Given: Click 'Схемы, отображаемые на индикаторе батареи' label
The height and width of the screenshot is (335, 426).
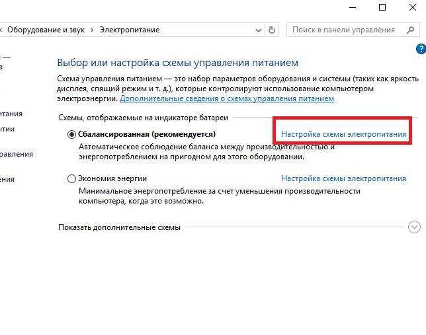Looking at the screenshot, I should 143,118.
